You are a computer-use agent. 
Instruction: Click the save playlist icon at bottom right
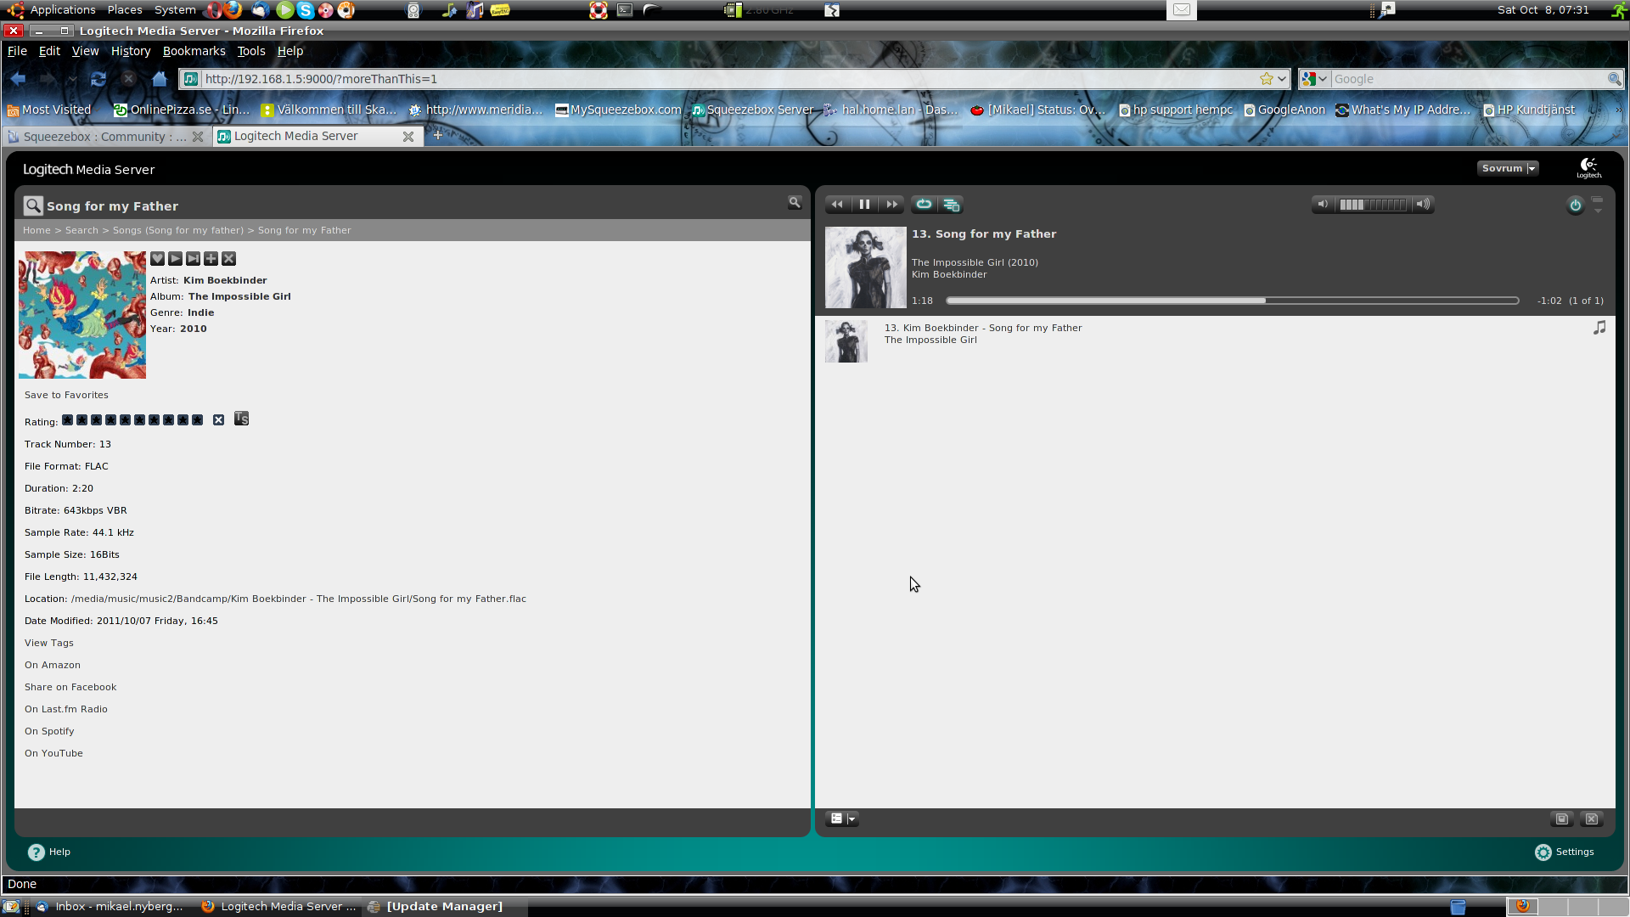(1561, 819)
